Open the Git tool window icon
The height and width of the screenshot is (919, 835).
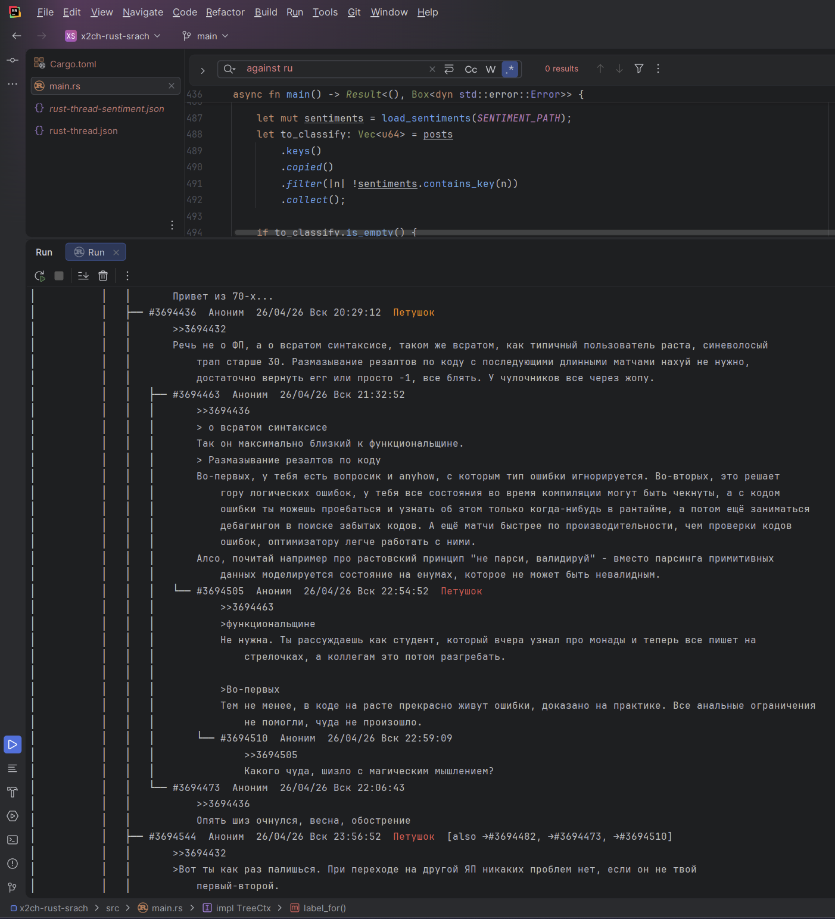pos(13,887)
